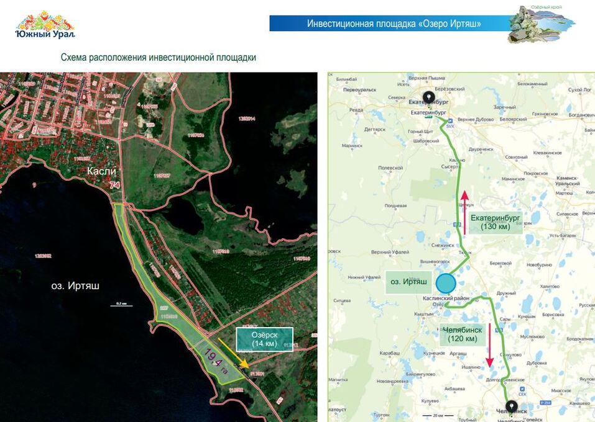Click the heading Схема расположения инвестиционной площадки
Image resolution: width=595 pixels, height=422 pixels.
click(x=158, y=58)
